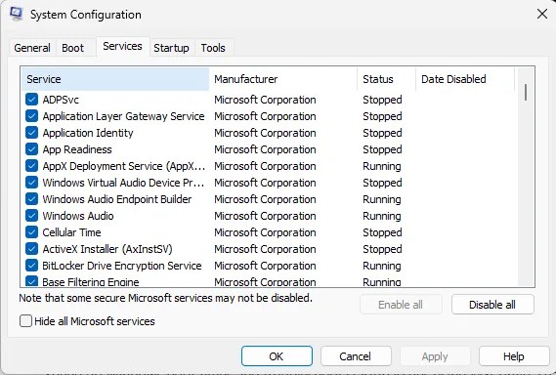Image resolution: width=556 pixels, height=375 pixels.
Task: Uncheck ActiveX Installer (AxInstSV) checkbox
Action: 32,249
